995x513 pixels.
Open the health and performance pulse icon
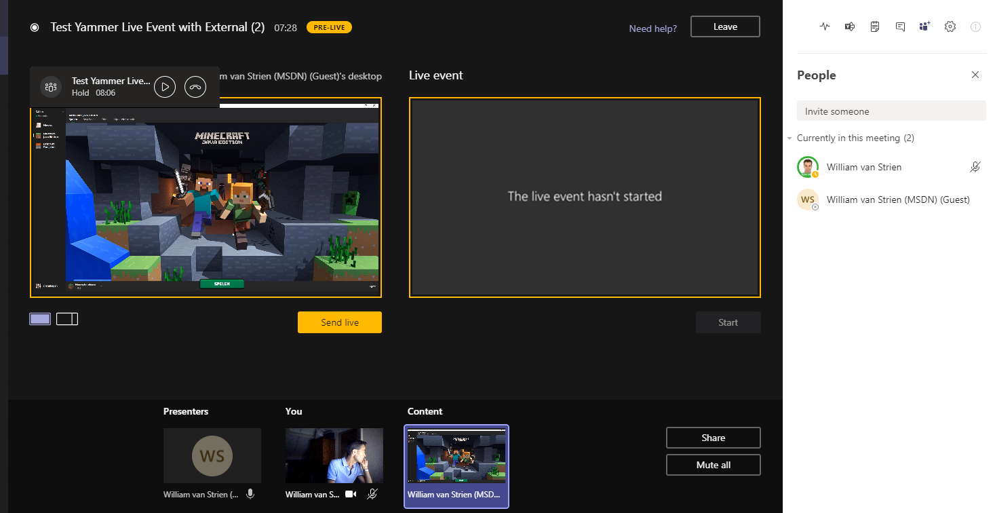[x=825, y=26]
